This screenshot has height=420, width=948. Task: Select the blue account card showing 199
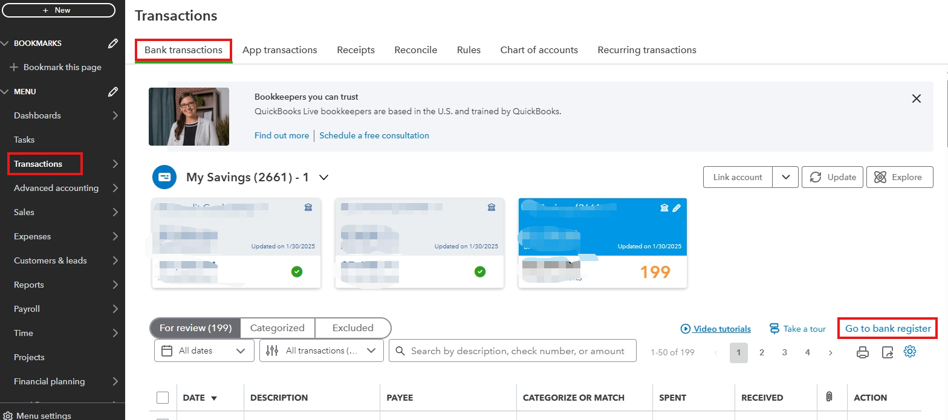coord(602,243)
